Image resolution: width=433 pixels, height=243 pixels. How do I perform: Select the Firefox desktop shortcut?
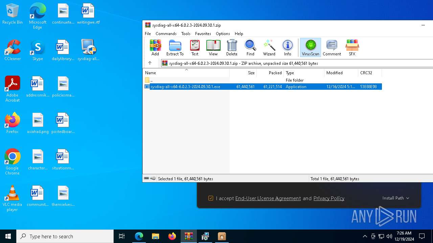(13, 123)
